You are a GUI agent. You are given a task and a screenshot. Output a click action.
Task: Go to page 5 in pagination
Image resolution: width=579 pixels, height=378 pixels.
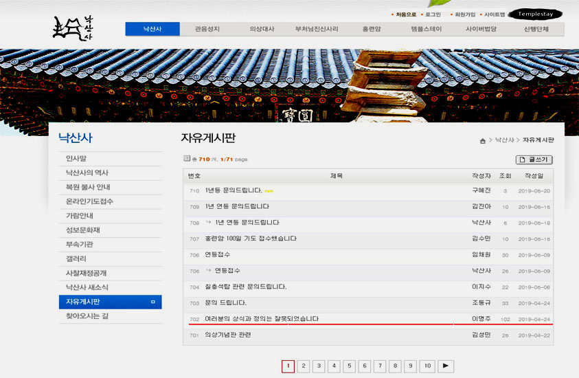tap(349, 366)
